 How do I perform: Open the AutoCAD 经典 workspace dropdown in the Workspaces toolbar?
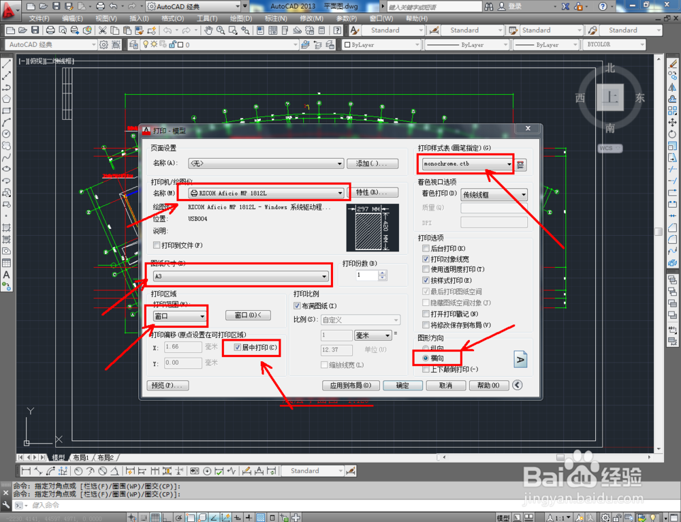tap(51, 44)
